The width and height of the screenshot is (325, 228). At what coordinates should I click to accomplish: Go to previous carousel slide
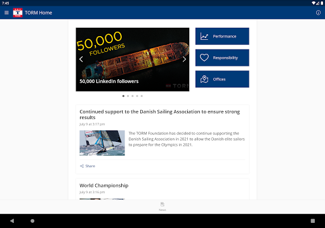(x=81, y=60)
